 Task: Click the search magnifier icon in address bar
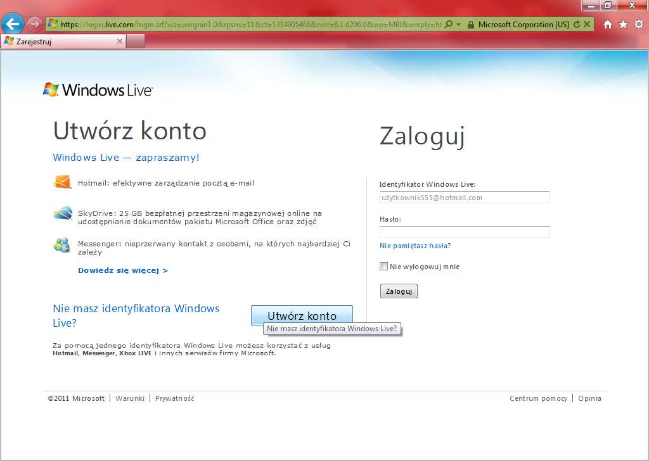(x=448, y=25)
